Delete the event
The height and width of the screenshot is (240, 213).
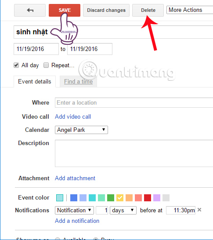[148, 10]
